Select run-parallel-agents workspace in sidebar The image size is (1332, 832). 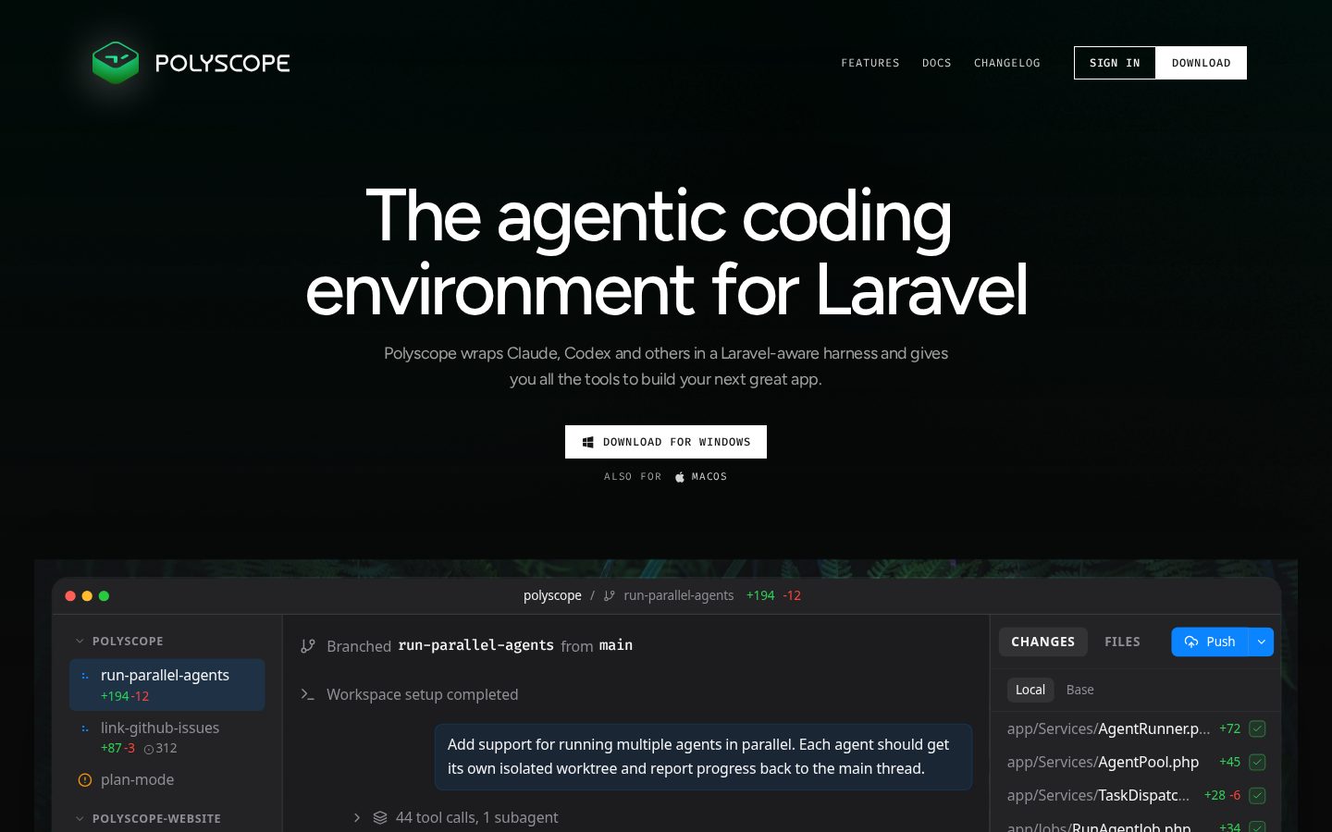click(x=167, y=685)
